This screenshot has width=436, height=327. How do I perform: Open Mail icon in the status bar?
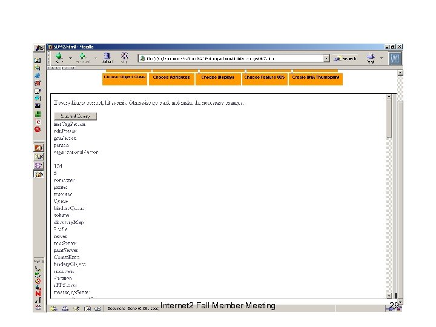pos(65,308)
